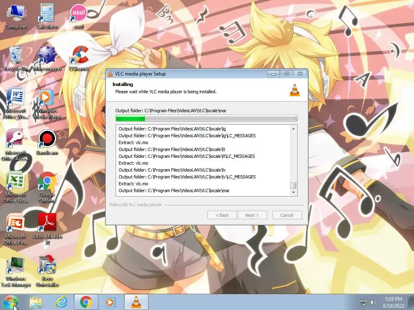Click the install log scrollbar down arrow
The width and height of the screenshot is (414, 310).
(x=294, y=193)
